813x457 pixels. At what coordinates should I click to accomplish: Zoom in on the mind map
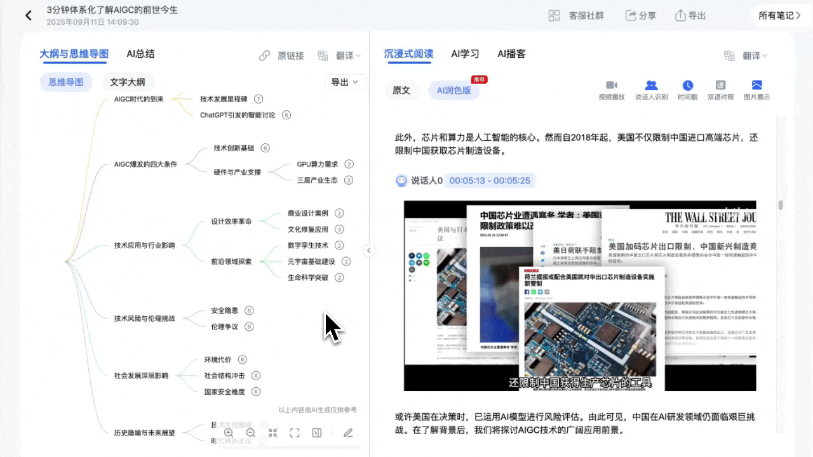(229, 433)
